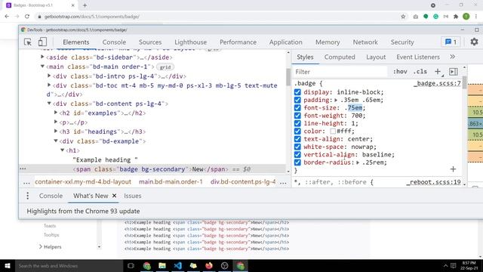Toggle the device toolbar icon
This screenshot has width=483, height=272.
pyautogui.click(x=42, y=42)
